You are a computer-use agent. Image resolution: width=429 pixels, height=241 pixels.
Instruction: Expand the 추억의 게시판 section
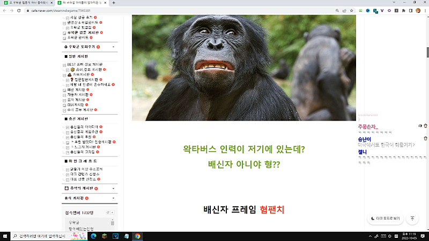[x=114, y=189]
